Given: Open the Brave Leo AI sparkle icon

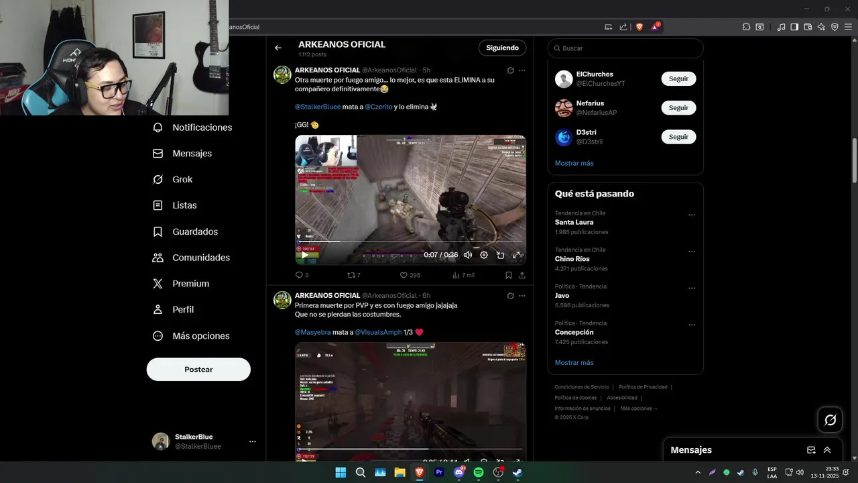Looking at the screenshot, I should [821, 27].
